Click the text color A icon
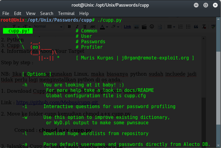Viewport: 221px width, 148px height. tap(102, 27)
